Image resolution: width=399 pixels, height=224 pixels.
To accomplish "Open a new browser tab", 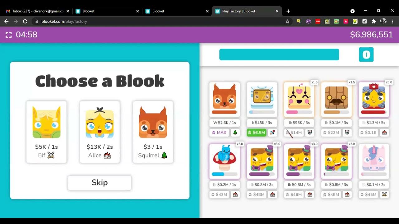I will pos(288,11).
